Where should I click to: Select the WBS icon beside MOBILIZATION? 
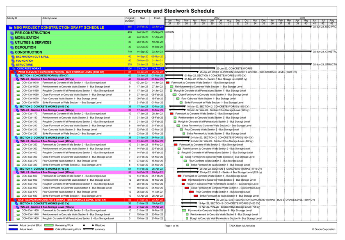(12, 38)
